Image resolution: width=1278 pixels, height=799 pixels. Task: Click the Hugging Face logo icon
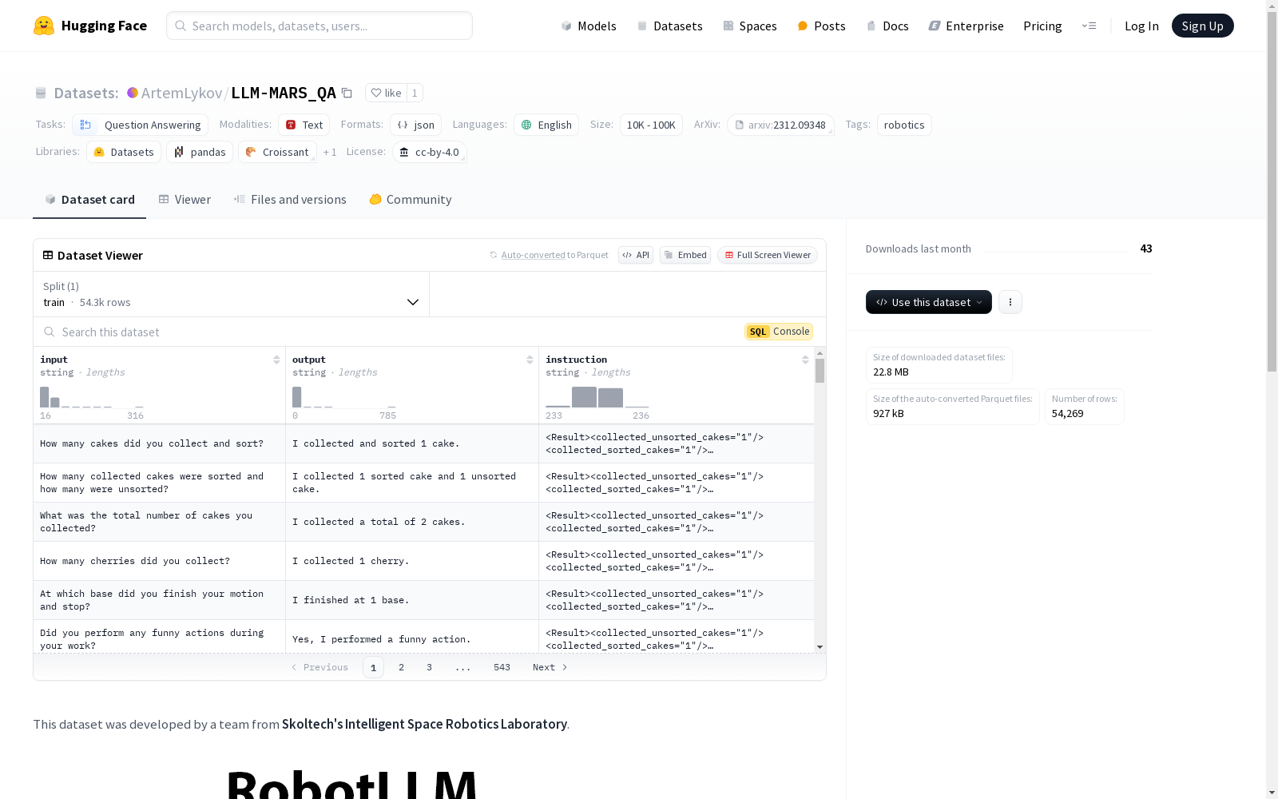tap(44, 26)
